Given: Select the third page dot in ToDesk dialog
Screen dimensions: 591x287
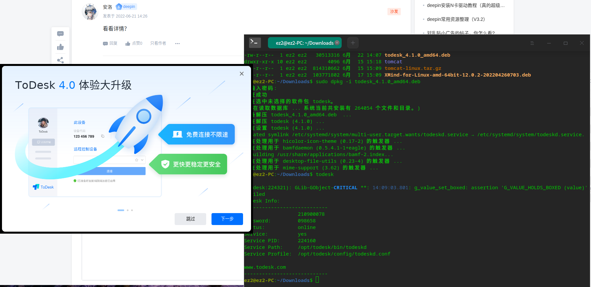Looking at the screenshot, I should coord(132,210).
